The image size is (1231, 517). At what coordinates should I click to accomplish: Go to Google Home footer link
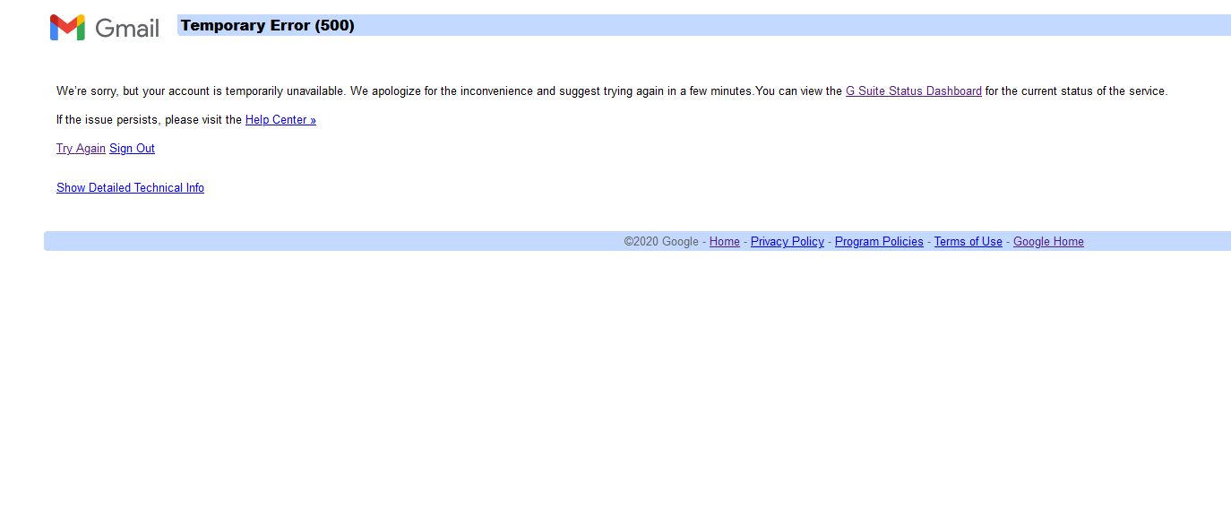[x=1047, y=242]
